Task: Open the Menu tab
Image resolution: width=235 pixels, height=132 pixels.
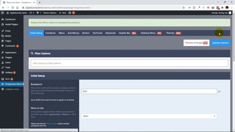Action: (x=62, y=33)
